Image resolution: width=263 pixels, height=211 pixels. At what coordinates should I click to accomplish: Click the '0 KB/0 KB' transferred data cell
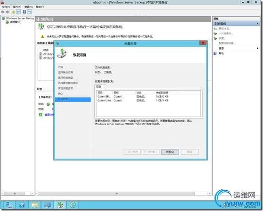[x=162, y=97]
